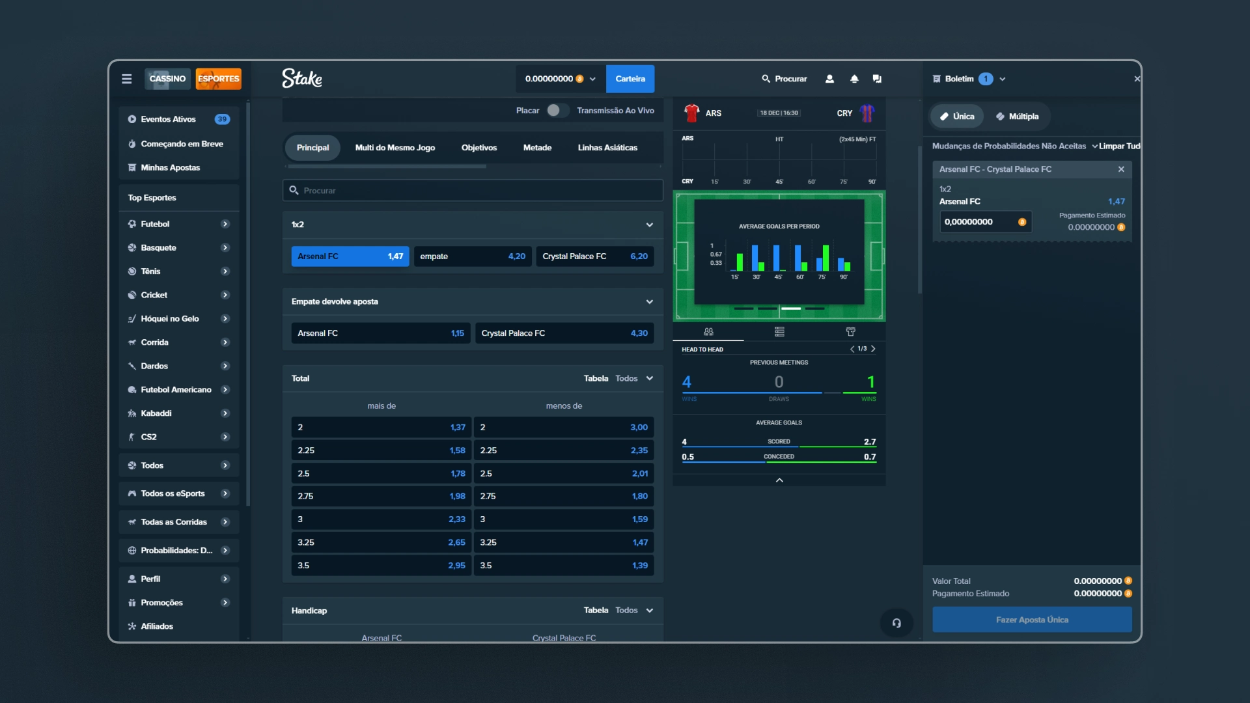The height and width of the screenshot is (703, 1250).
Task: Open the chat bubbles icon
Action: tap(877, 79)
